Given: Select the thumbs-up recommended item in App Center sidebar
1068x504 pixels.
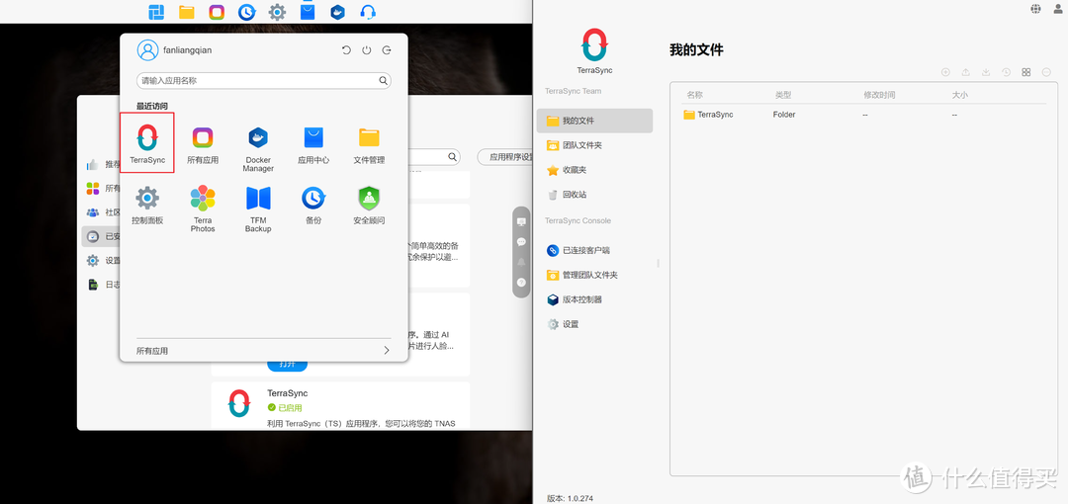Looking at the screenshot, I should click(93, 164).
